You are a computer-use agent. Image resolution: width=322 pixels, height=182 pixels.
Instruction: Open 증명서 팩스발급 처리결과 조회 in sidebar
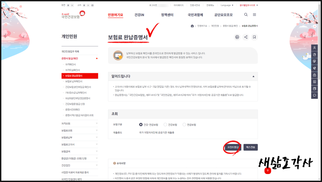click(79, 115)
